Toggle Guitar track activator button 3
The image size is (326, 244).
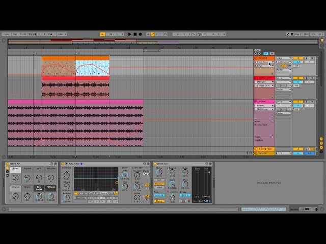click(298, 102)
